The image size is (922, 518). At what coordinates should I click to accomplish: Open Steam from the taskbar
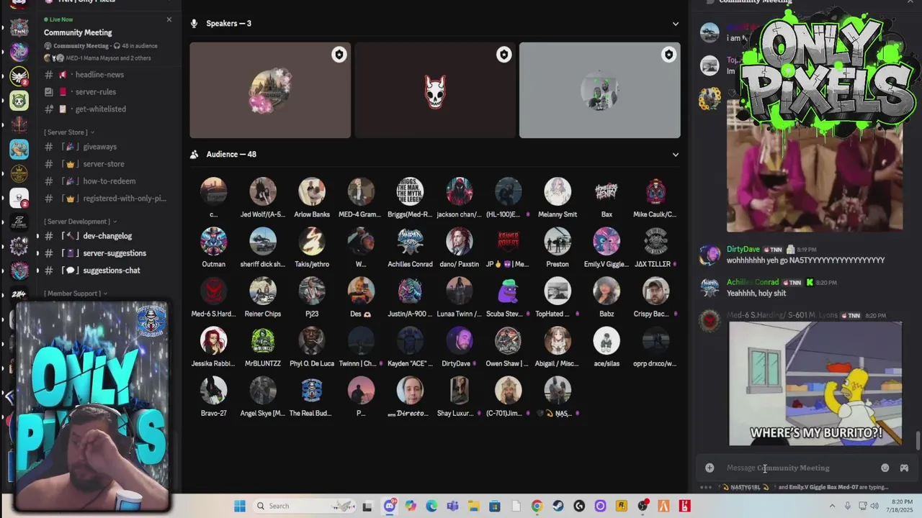click(558, 506)
